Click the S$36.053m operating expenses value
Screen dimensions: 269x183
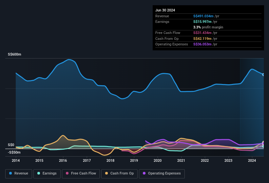pos(202,44)
